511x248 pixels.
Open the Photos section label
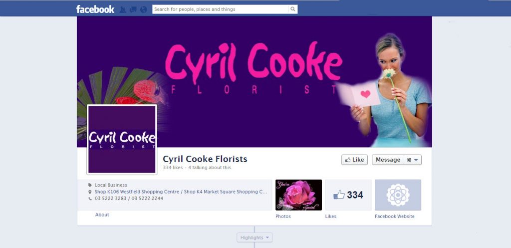coord(283,217)
